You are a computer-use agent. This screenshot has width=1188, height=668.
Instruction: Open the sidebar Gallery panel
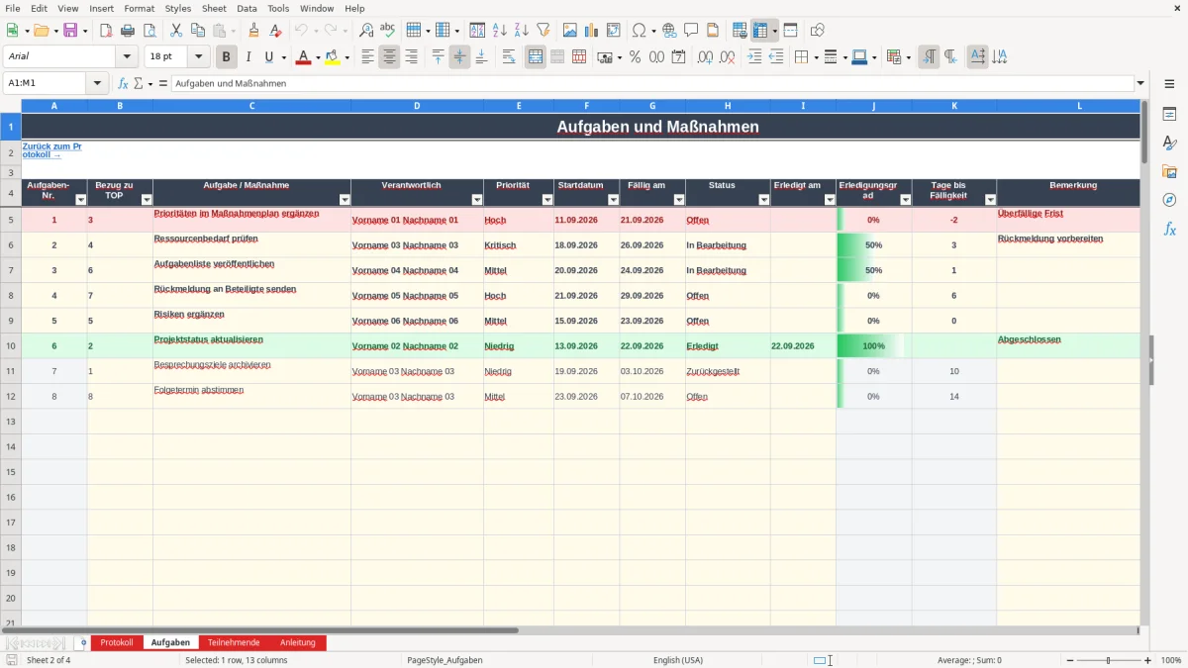pos(1170,172)
